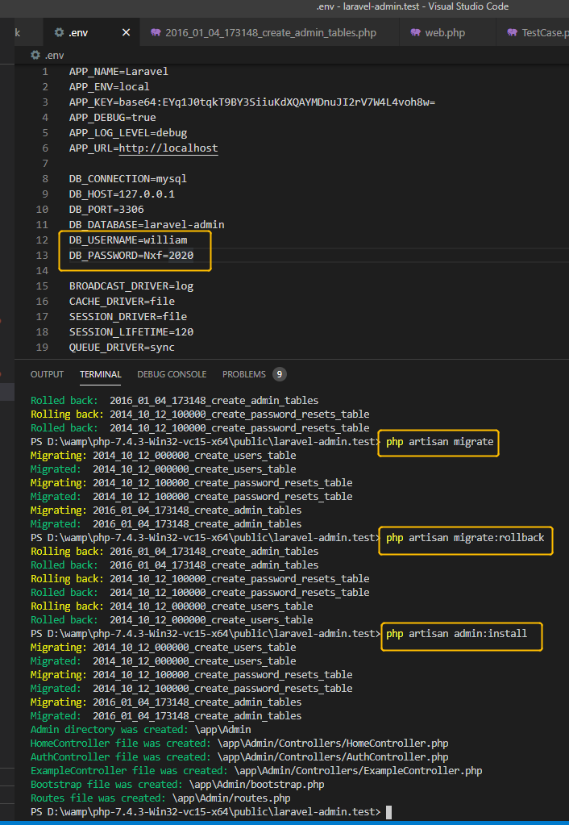
Task: Click the APP_ENV=local line
Action: [x=109, y=86]
